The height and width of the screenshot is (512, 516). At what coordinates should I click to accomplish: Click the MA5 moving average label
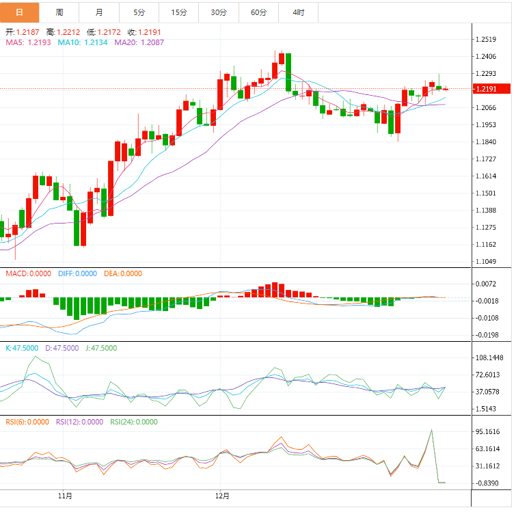(x=27, y=42)
